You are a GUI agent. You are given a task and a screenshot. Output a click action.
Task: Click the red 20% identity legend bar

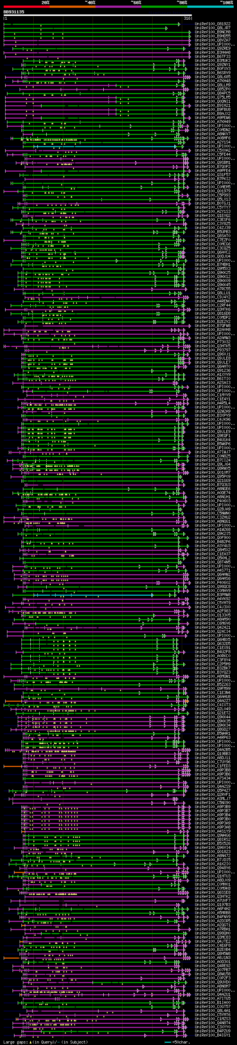tap(26, 7)
